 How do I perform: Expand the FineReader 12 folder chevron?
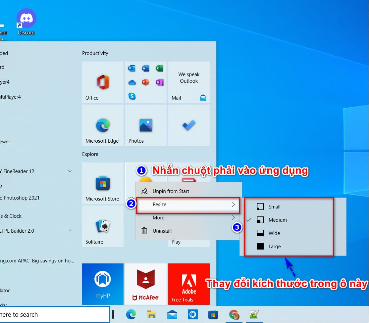coord(70,171)
